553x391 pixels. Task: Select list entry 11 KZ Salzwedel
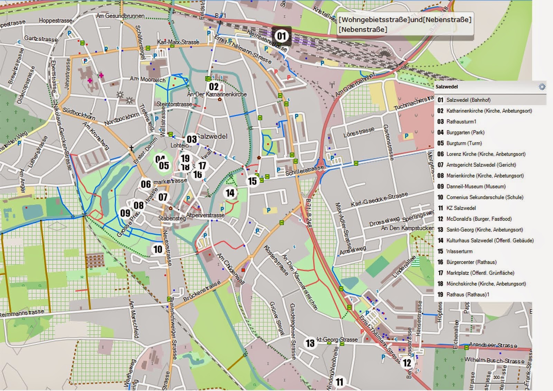point(490,208)
